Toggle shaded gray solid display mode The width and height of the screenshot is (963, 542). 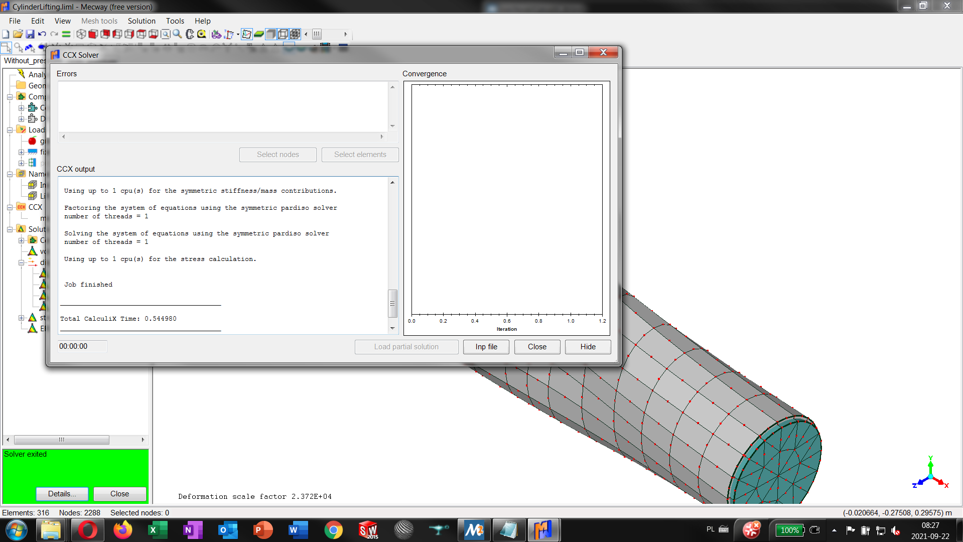coord(271,34)
